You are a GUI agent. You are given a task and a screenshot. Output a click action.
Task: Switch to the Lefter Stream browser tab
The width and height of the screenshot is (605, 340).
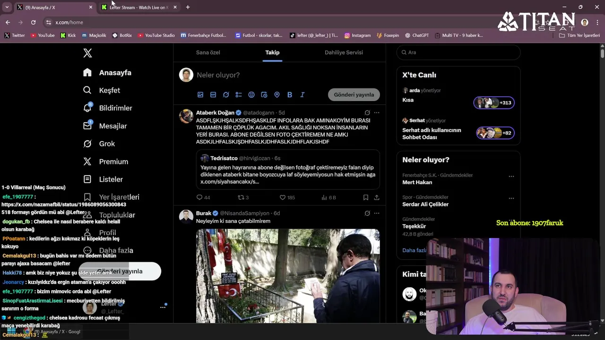(x=138, y=7)
